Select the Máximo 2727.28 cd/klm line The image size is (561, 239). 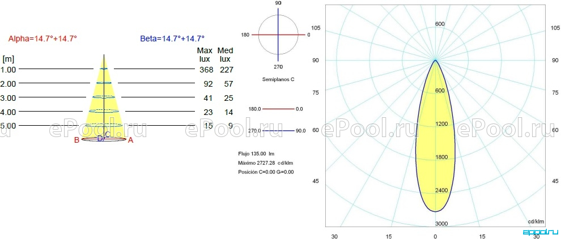click(x=266, y=163)
